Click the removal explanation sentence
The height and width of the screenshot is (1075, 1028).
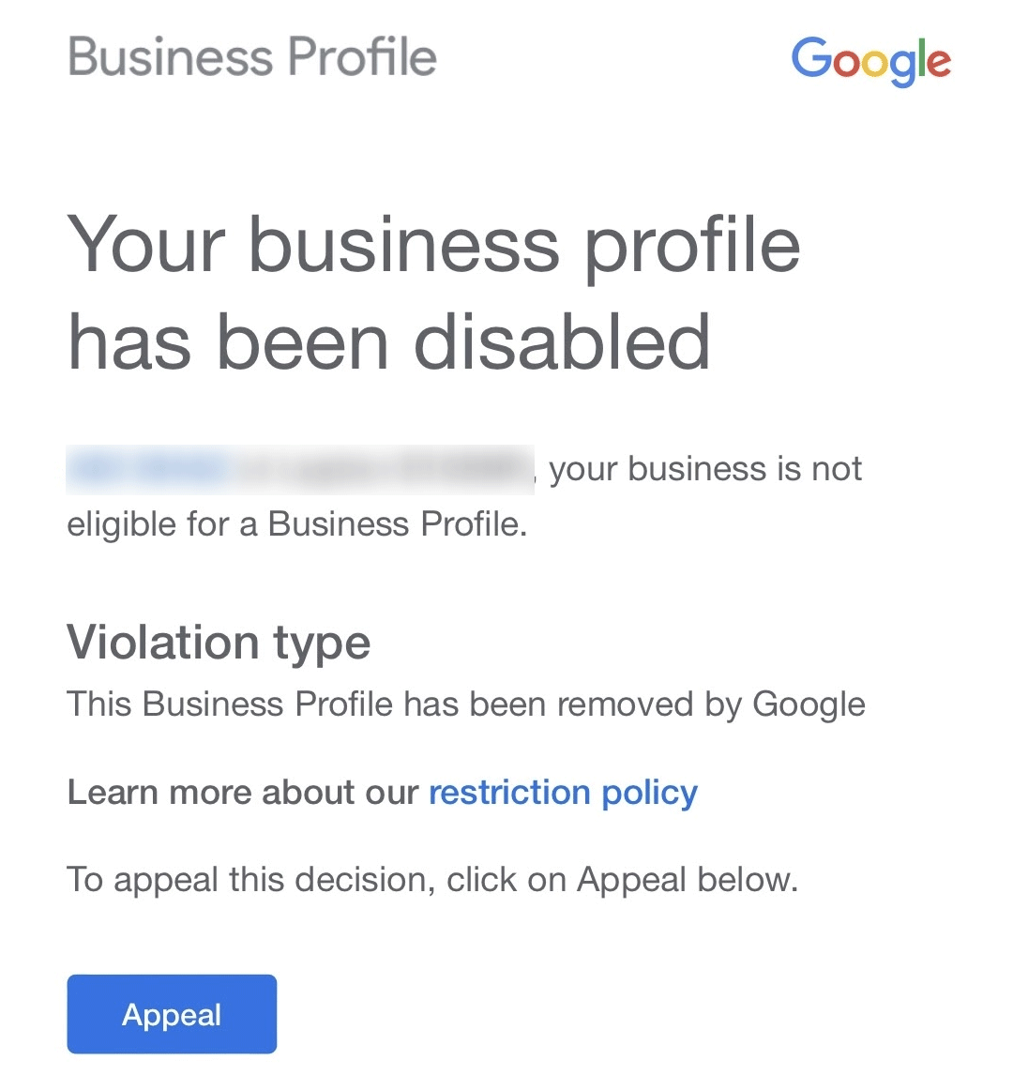(x=465, y=704)
